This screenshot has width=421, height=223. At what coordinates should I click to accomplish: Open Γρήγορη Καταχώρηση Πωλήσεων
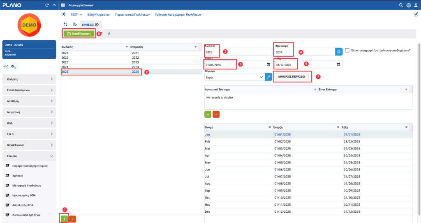178,14
